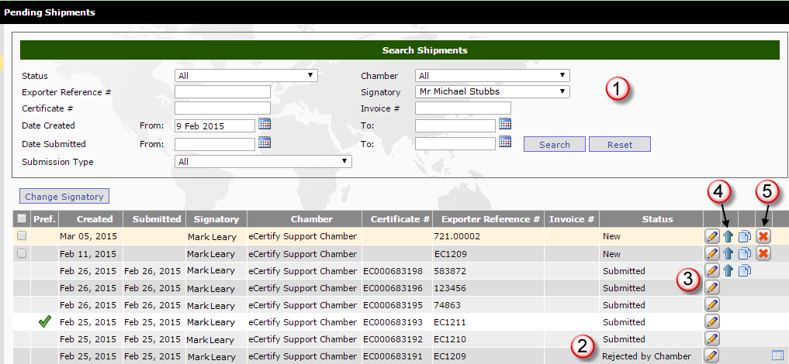Expand the Submission Type dropdown
Image resolution: width=789 pixels, height=364 pixels.
263,162
